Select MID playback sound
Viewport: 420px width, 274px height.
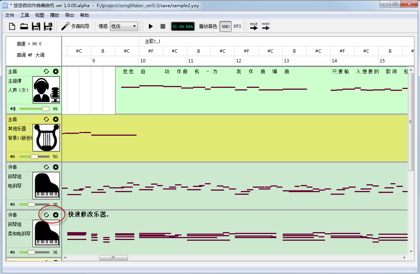(x=226, y=27)
